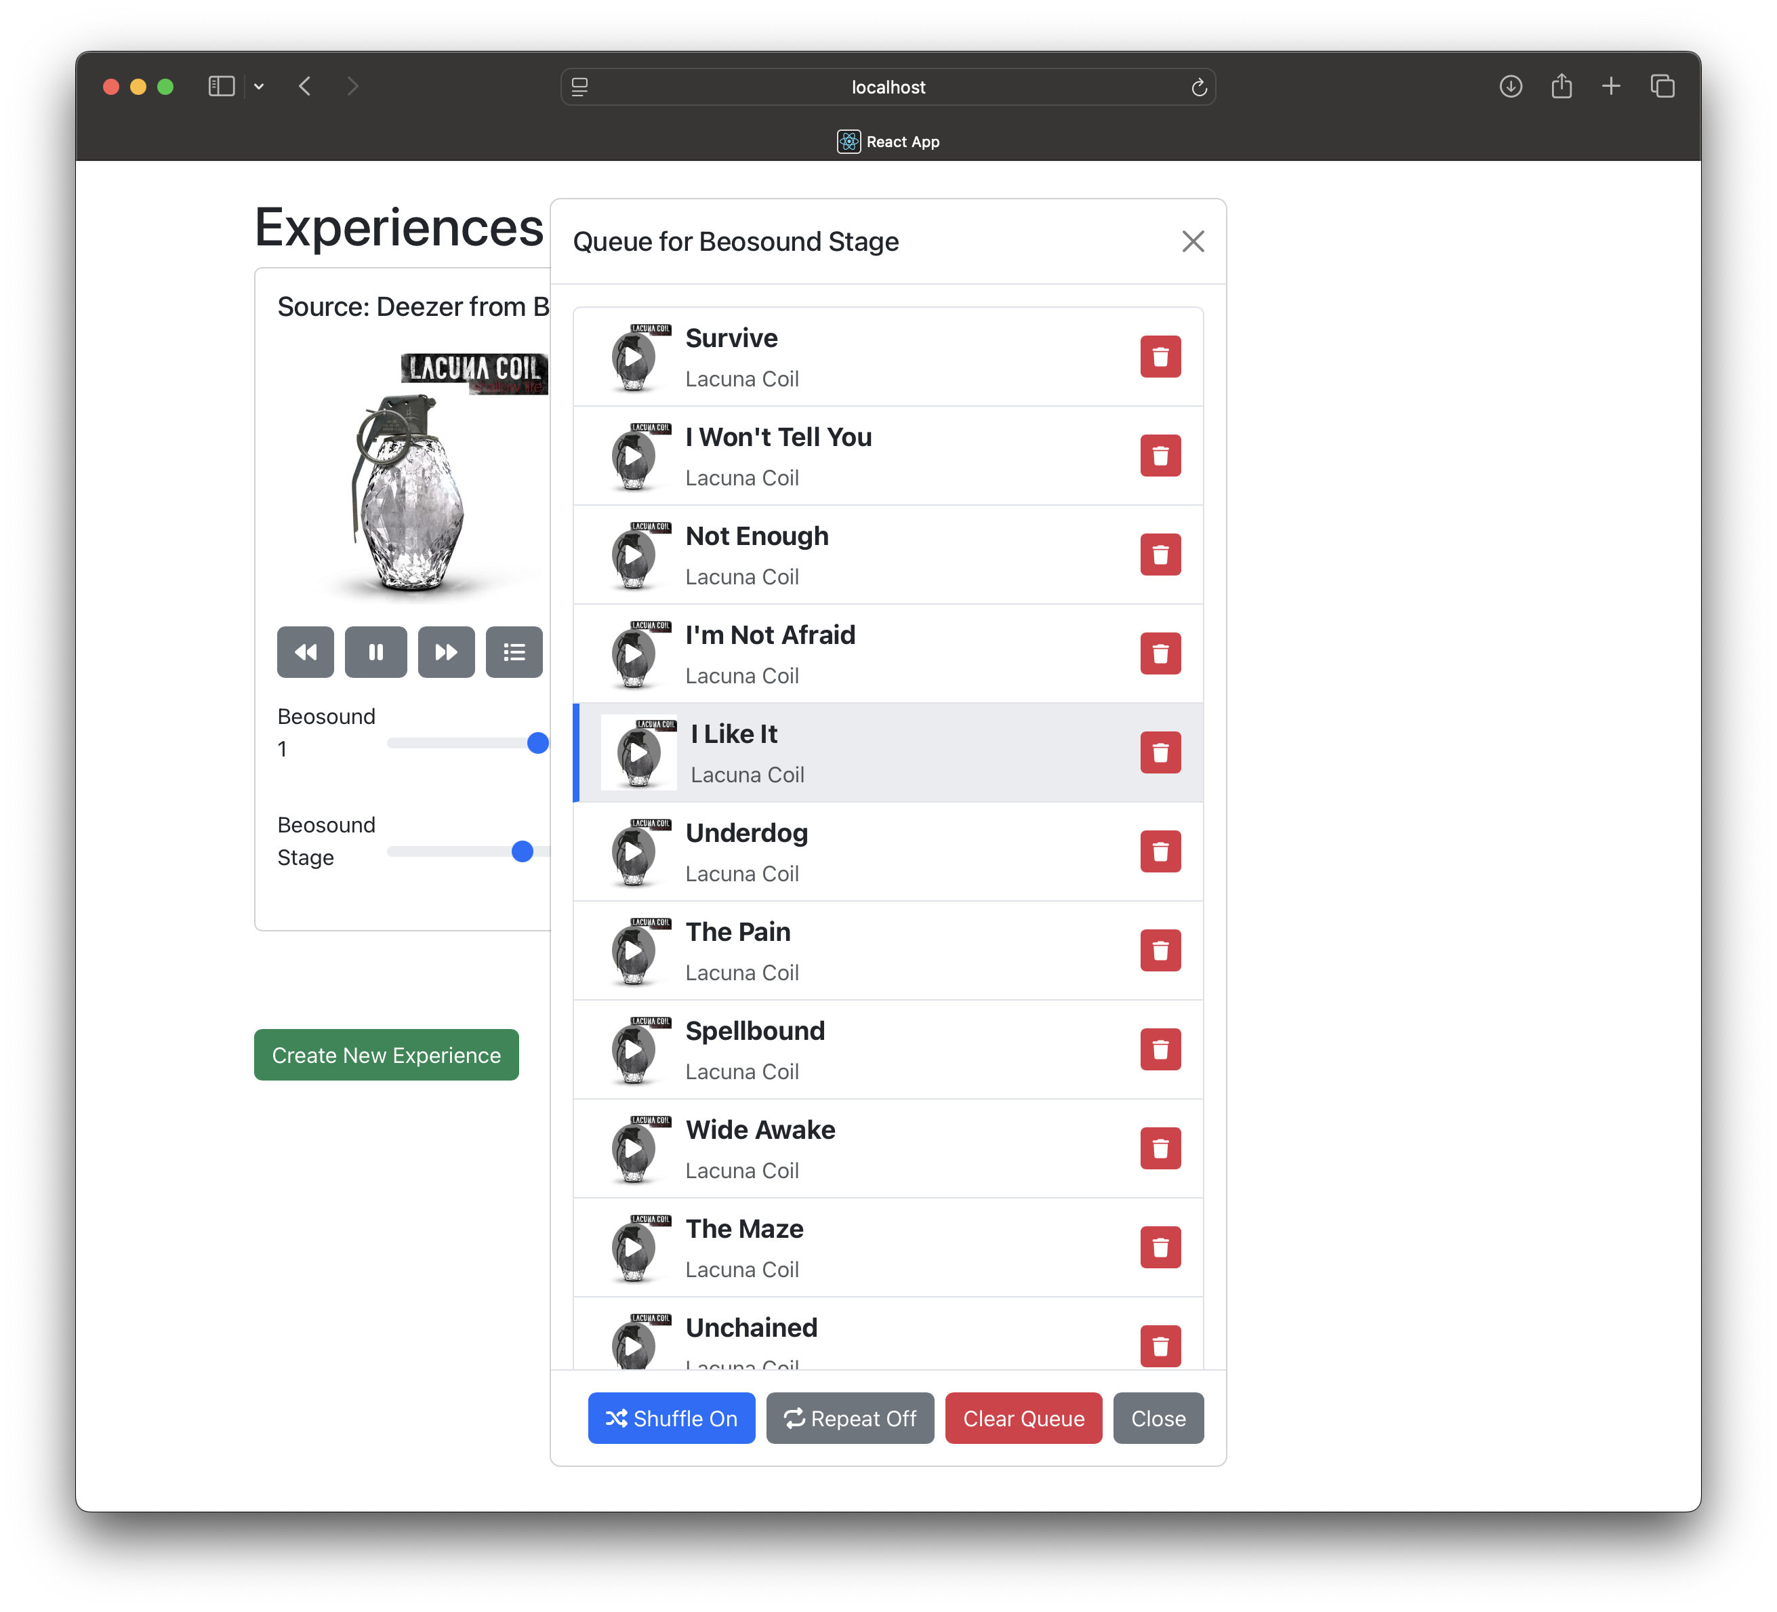The height and width of the screenshot is (1612, 1777).
Task: Reload the page
Action: 1199,86
